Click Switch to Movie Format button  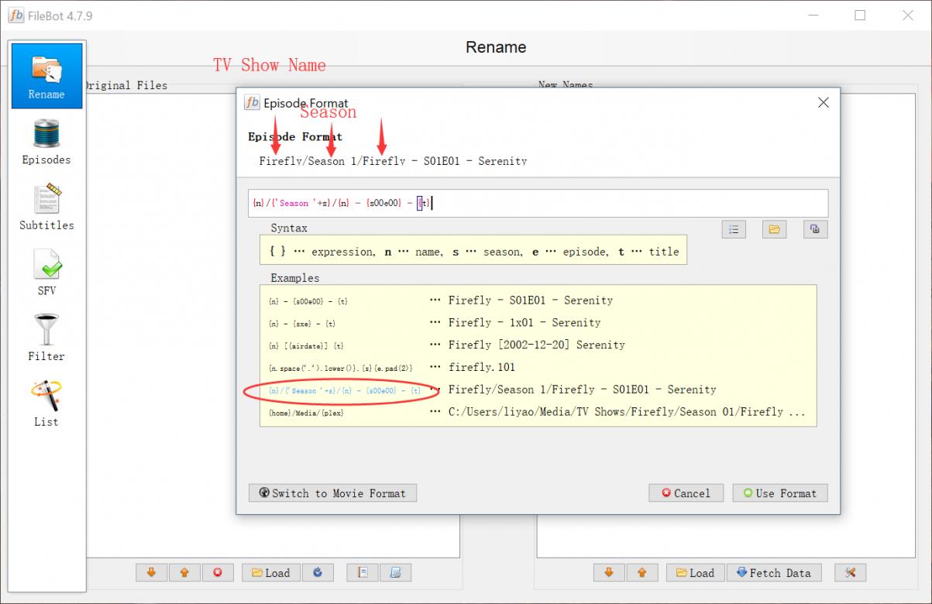(x=332, y=493)
